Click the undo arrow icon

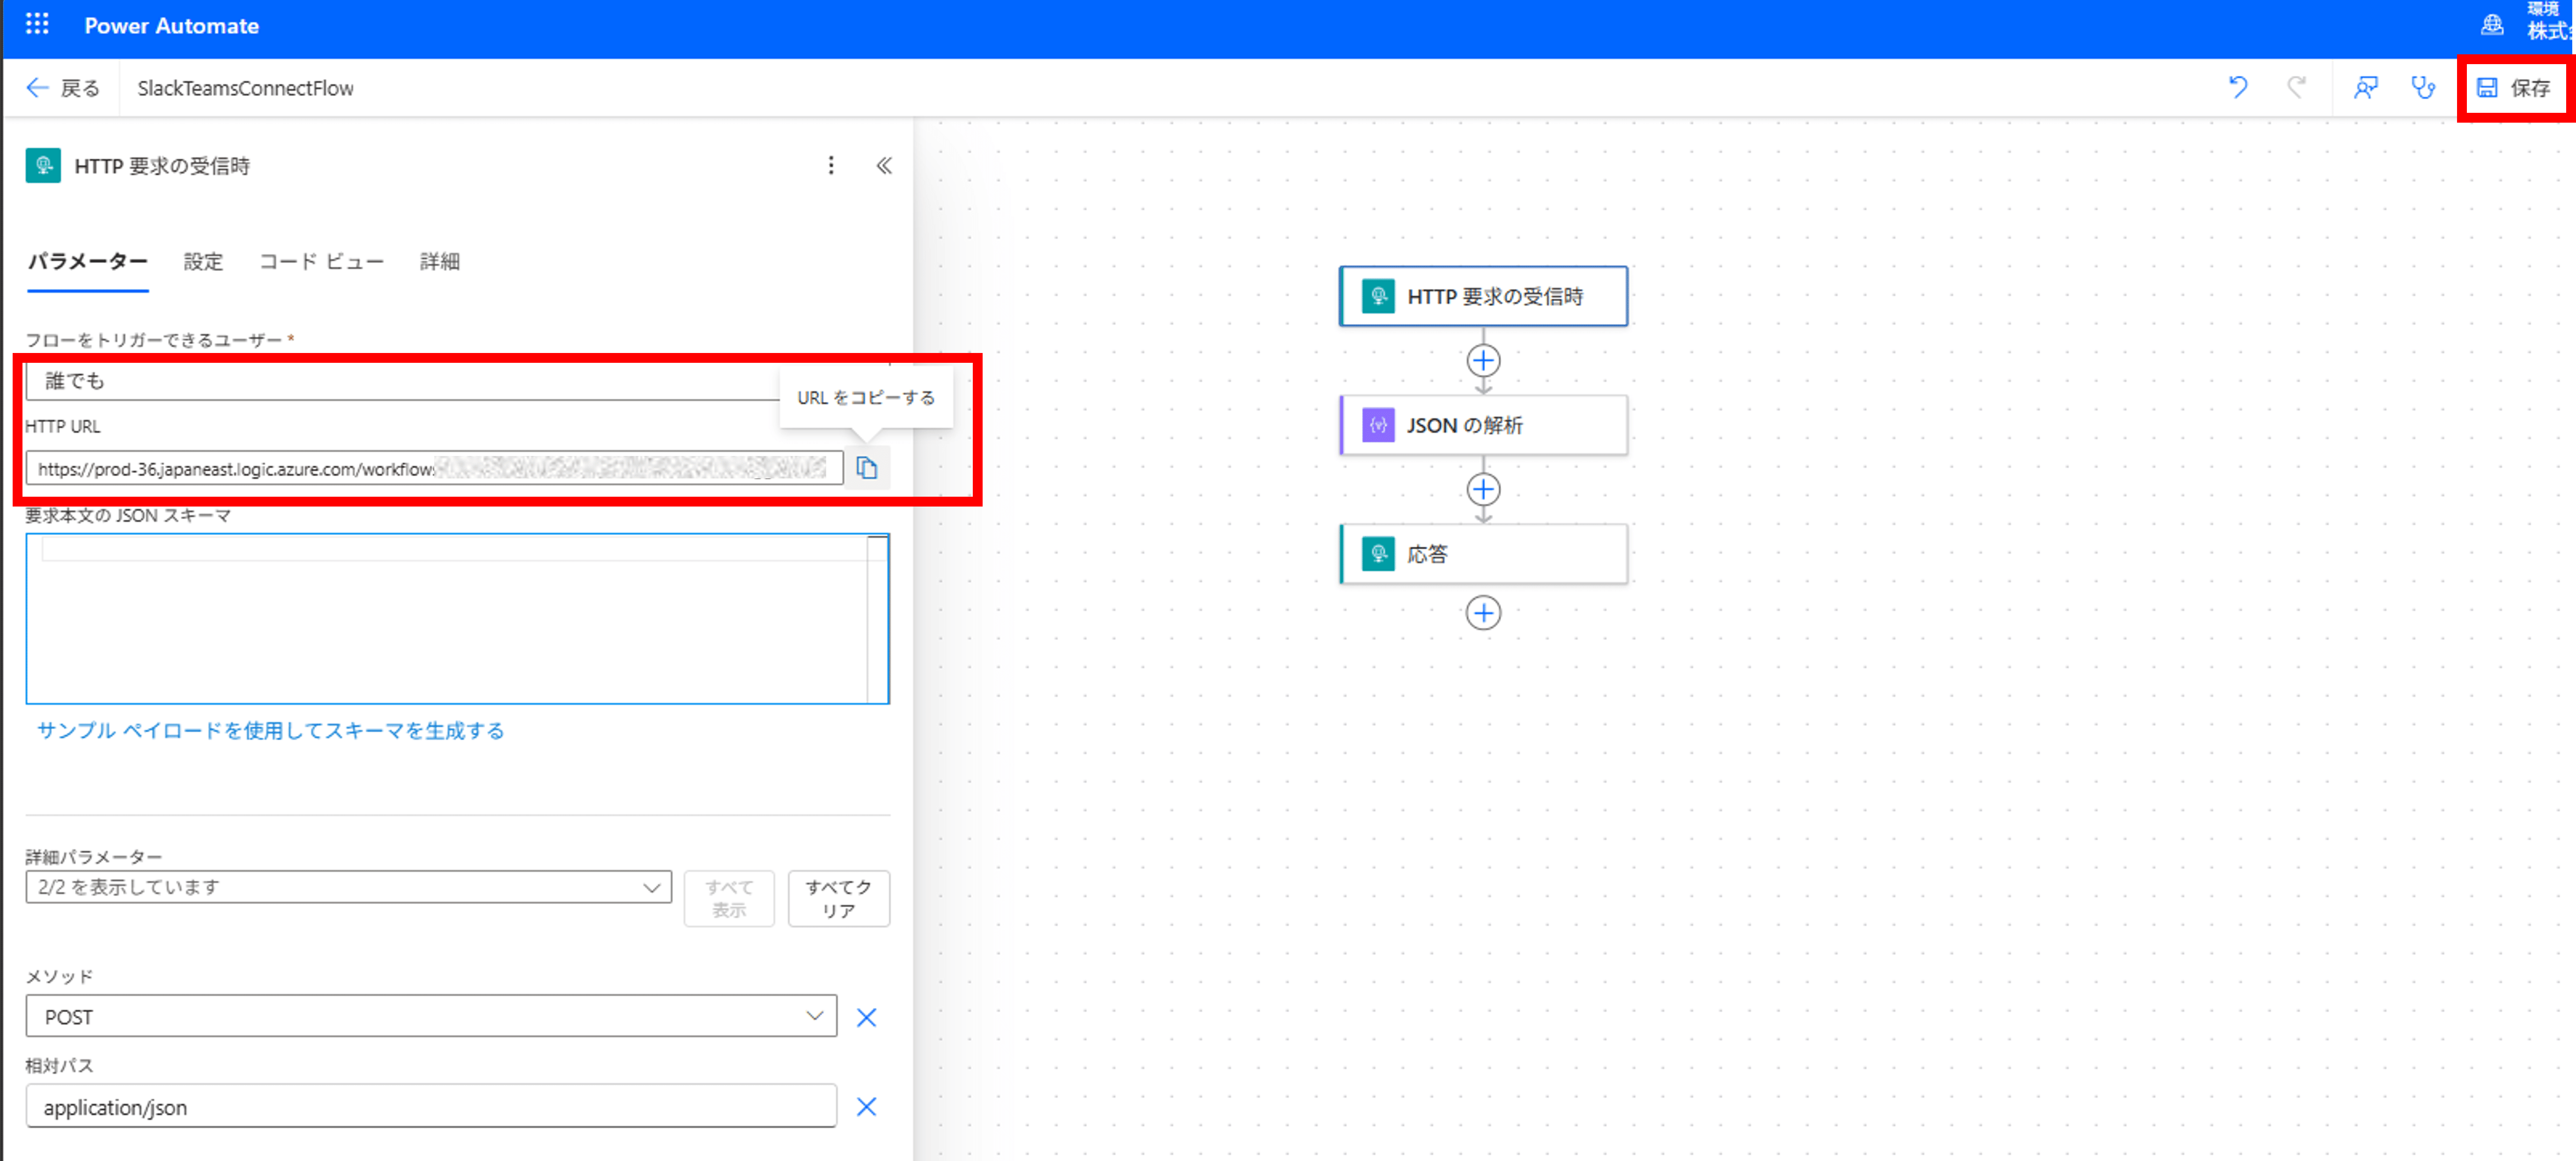(2238, 87)
